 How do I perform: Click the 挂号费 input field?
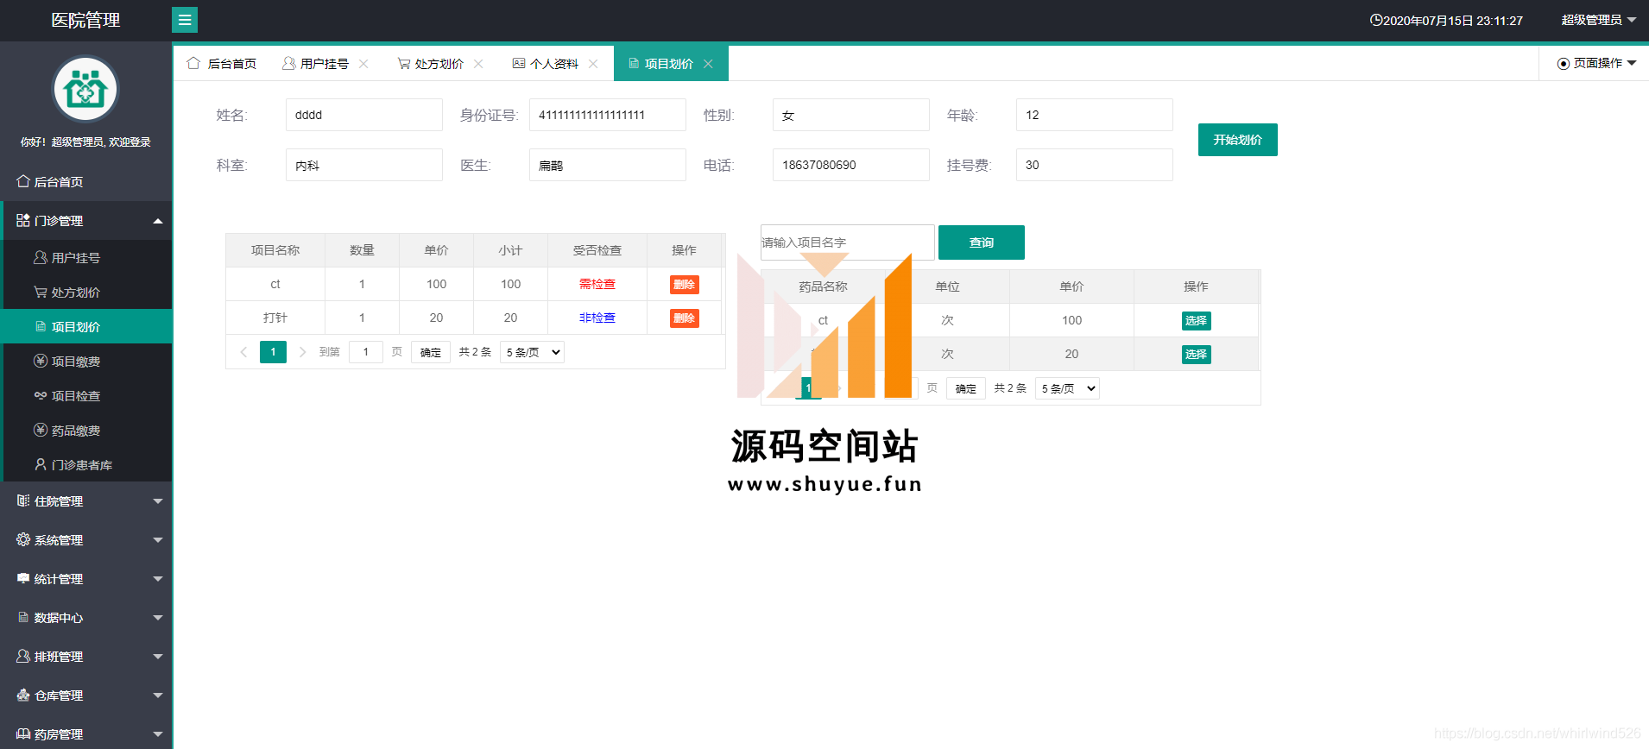coord(1094,165)
